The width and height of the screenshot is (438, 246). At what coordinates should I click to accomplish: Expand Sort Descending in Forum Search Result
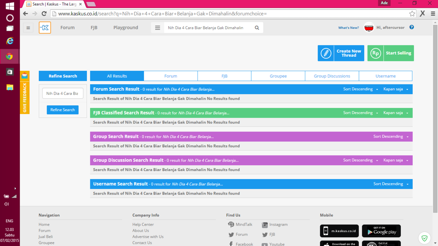tap(361, 89)
